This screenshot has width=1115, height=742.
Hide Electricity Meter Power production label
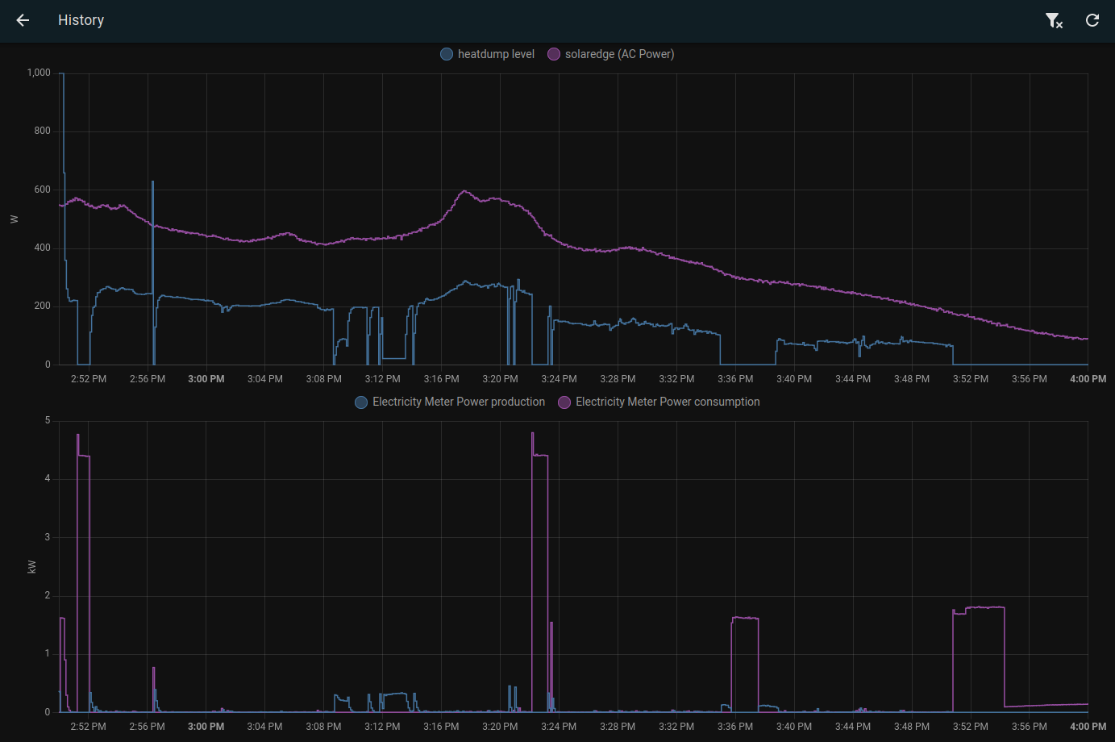tap(459, 402)
